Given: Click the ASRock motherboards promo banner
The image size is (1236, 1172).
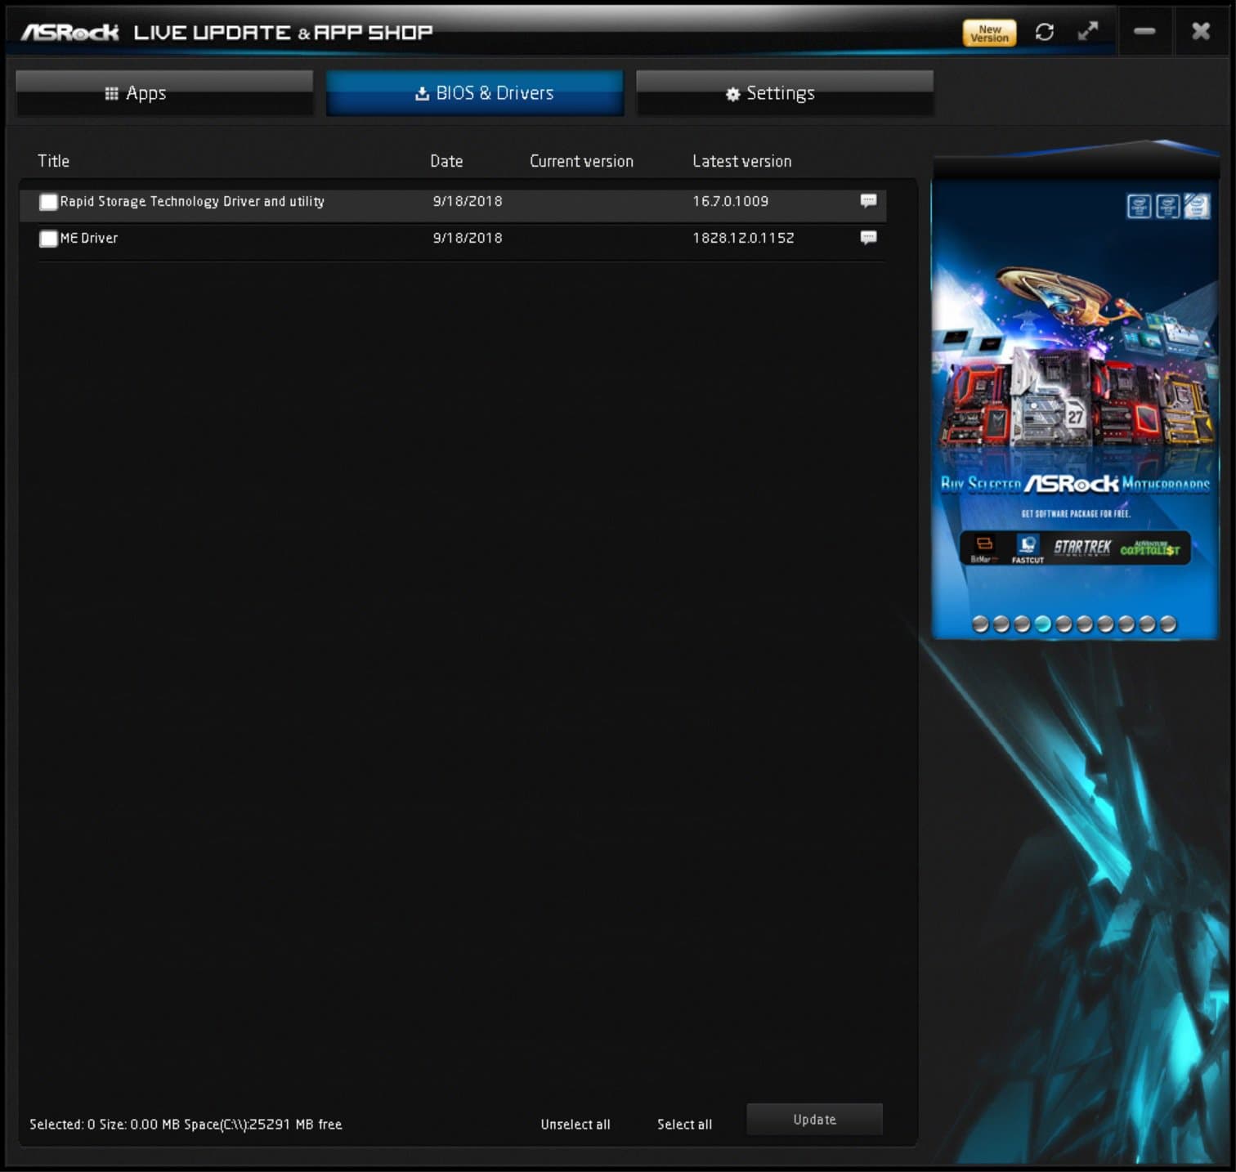Looking at the screenshot, I should pyautogui.click(x=1075, y=409).
